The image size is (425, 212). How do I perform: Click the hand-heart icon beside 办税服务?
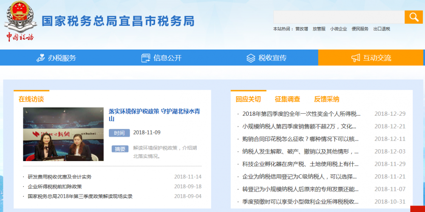[41, 58]
